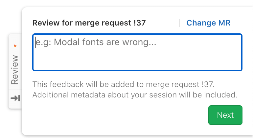Click the Change MR link
The height and width of the screenshot is (138, 253).
click(x=208, y=23)
